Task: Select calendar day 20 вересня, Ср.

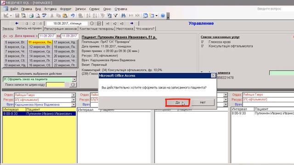Action: tap(65, 56)
